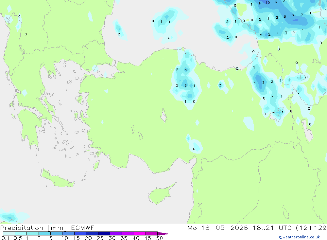Click the island of Crete on map

[x=57, y=178]
